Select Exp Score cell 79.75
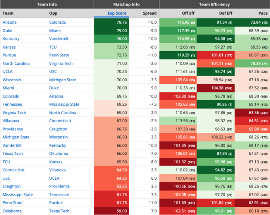 (x=112, y=22)
